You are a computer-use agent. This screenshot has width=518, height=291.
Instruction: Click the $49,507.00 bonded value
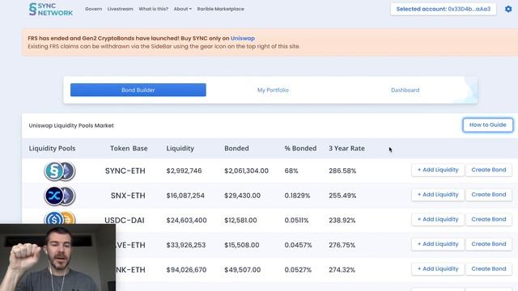click(242, 270)
